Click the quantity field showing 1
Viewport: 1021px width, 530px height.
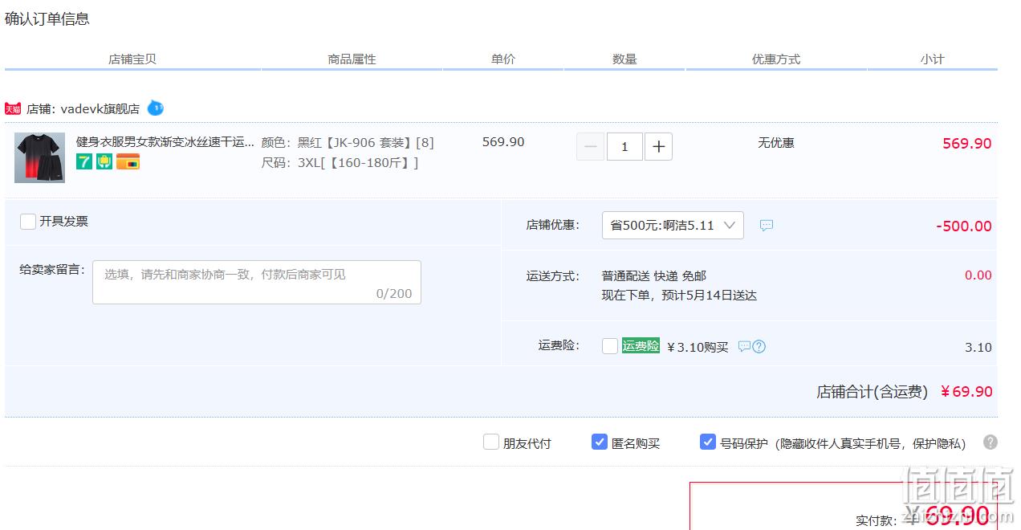[x=624, y=147]
